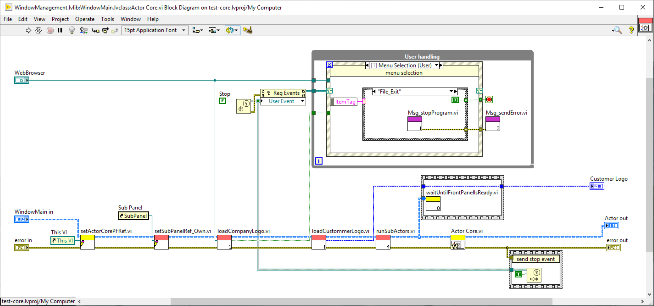Click the loadCustommerLogo.vi subVI

point(319,242)
